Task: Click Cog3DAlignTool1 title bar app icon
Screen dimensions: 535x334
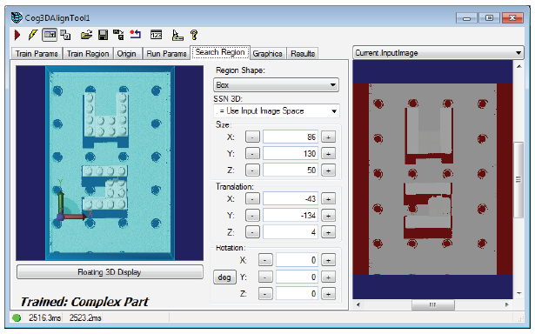Action: (x=17, y=17)
